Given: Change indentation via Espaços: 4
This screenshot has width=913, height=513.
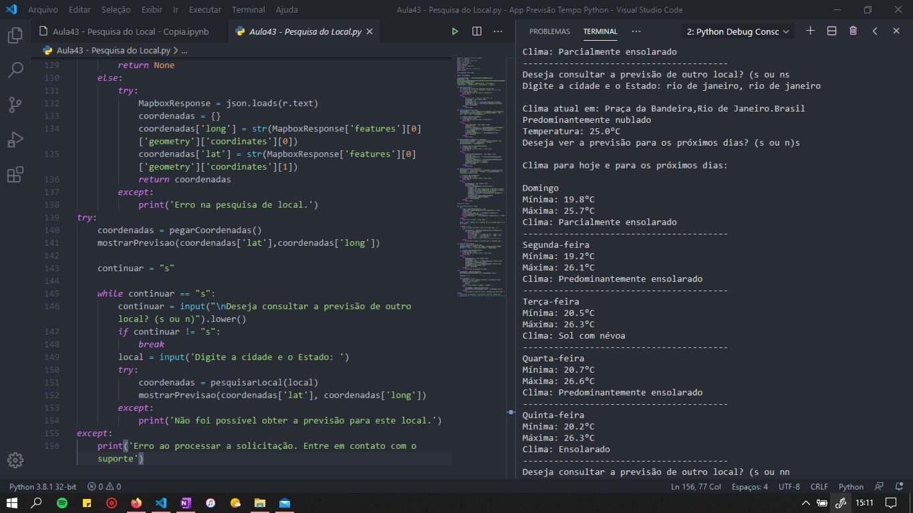Looking at the screenshot, I should (x=750, y=487).
